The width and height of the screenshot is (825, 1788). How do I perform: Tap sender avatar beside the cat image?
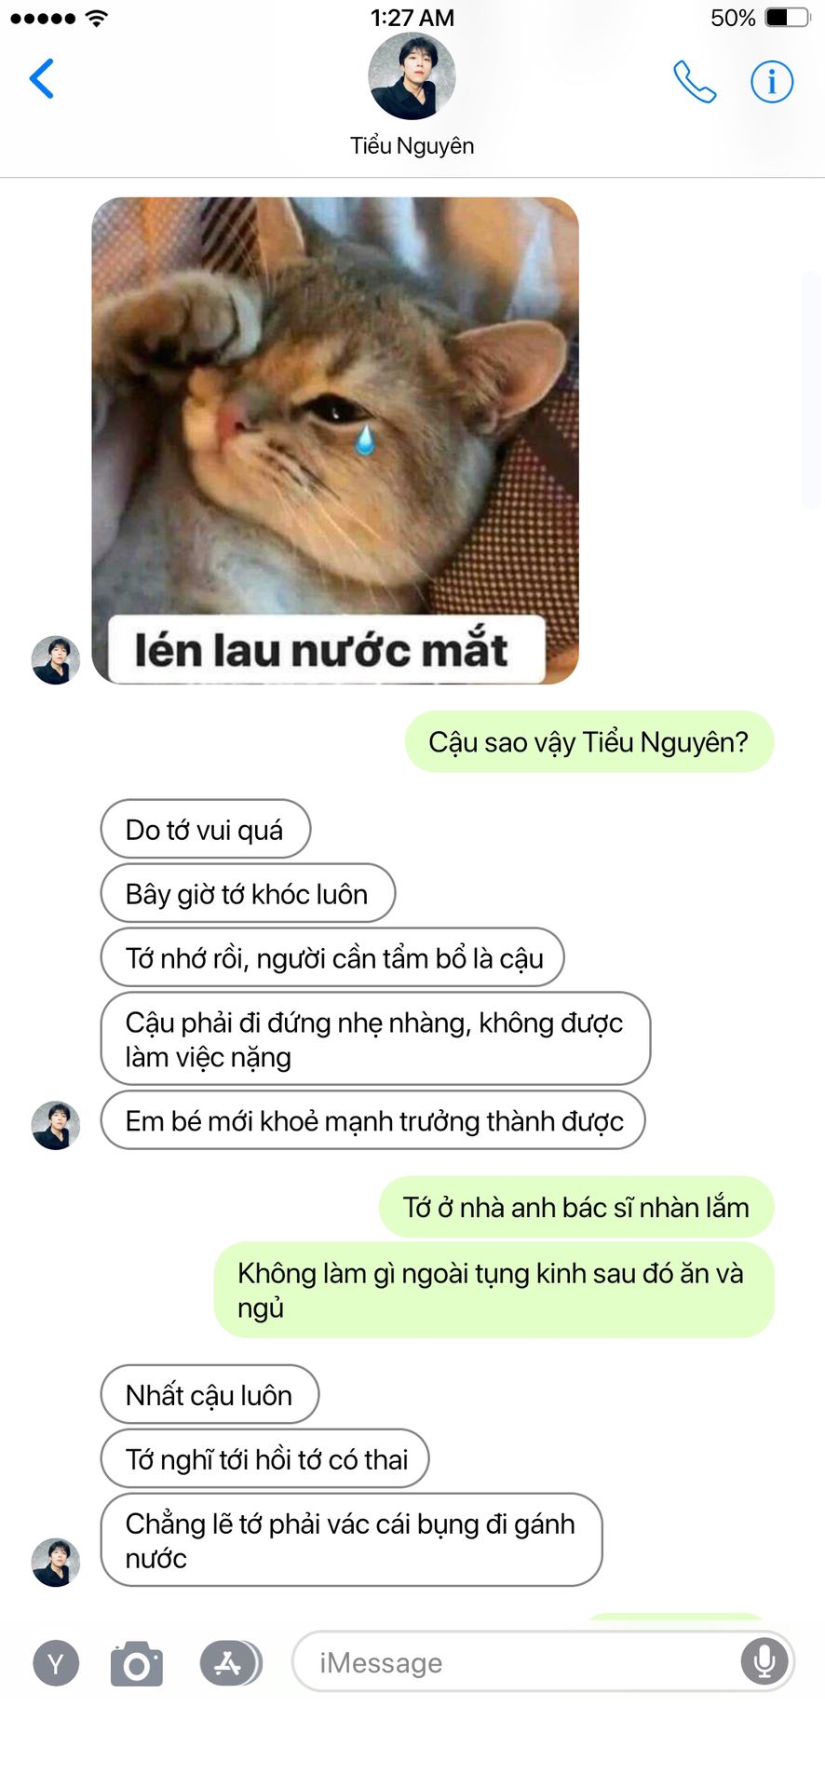[x=56, y=660]
